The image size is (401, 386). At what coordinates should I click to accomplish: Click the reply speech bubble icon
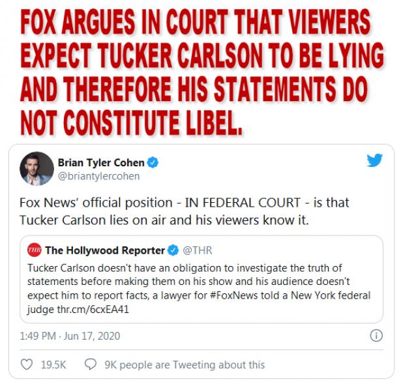click(x=90, y=364)
